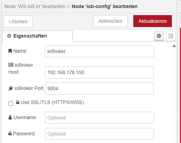Click the user icon beside Username
181x143 pixels.
coord(10,117)
